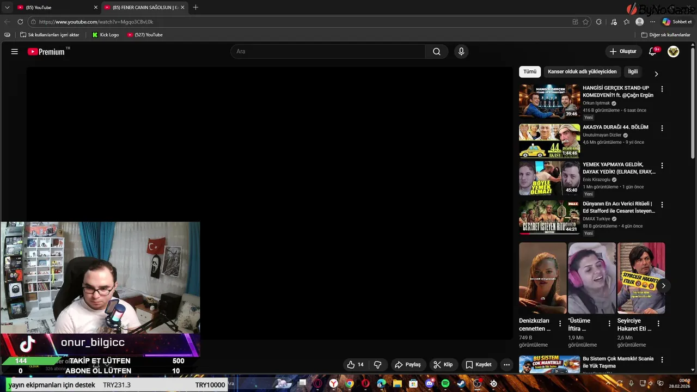This screenshot has height=392, width=697.
Task: Open more video actions ellipsis
Action: 506,364
